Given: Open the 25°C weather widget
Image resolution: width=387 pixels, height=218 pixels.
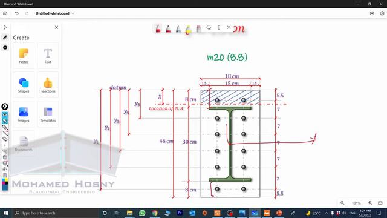Looking at the screenshot, I should pyautogui.click(x=313, y=213).
